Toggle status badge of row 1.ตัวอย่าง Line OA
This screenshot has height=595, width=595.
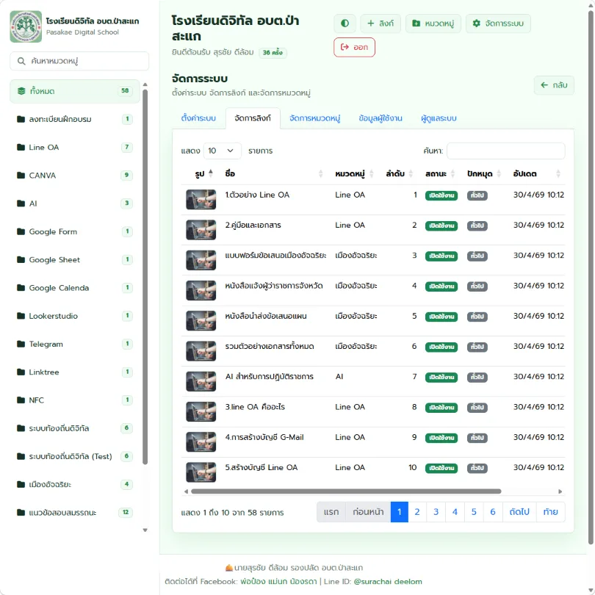pos(441,195)
